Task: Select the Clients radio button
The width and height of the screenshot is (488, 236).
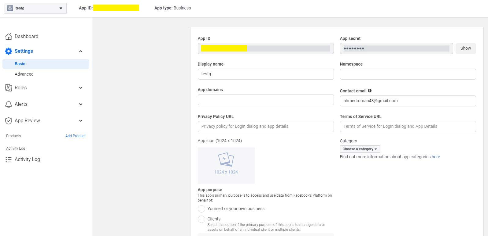Action: [x=201, y=219]
